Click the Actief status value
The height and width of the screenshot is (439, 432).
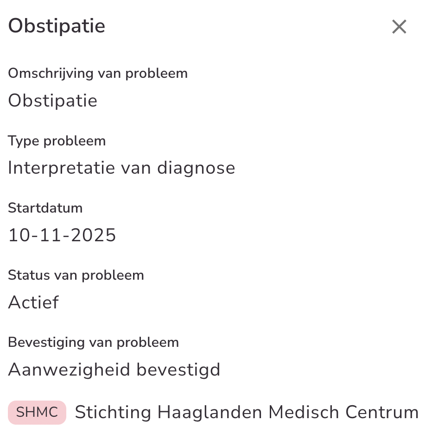coord(33,302)
